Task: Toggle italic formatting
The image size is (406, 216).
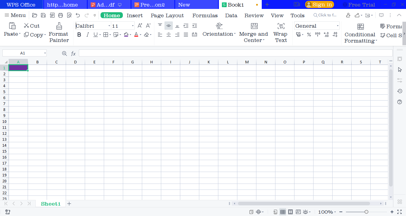Action: (87, 35)
